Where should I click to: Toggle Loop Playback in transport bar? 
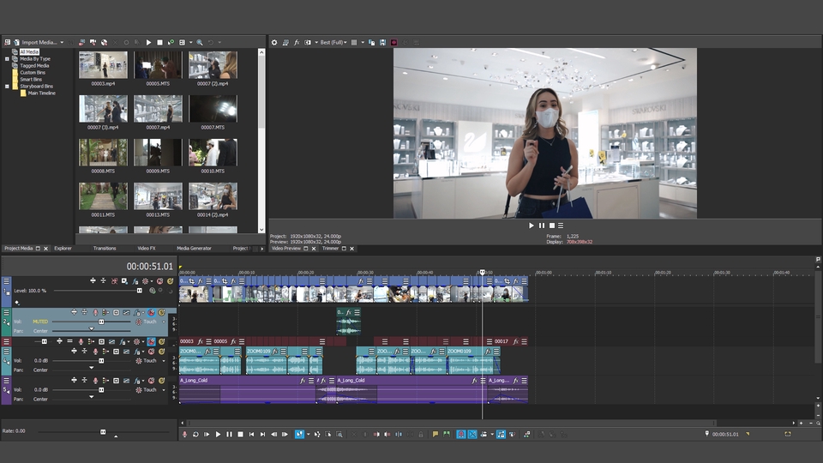195,434
